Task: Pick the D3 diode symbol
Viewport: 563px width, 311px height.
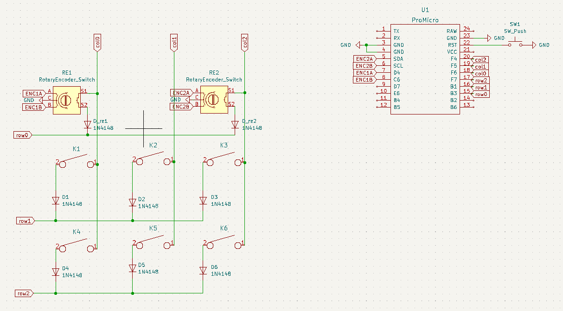Action: coord(203,200)
